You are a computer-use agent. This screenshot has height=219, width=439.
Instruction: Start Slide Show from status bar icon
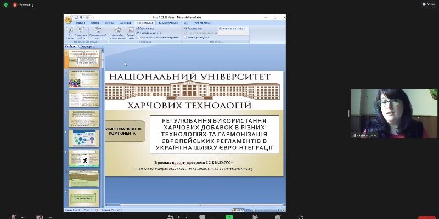click(242, 210)
